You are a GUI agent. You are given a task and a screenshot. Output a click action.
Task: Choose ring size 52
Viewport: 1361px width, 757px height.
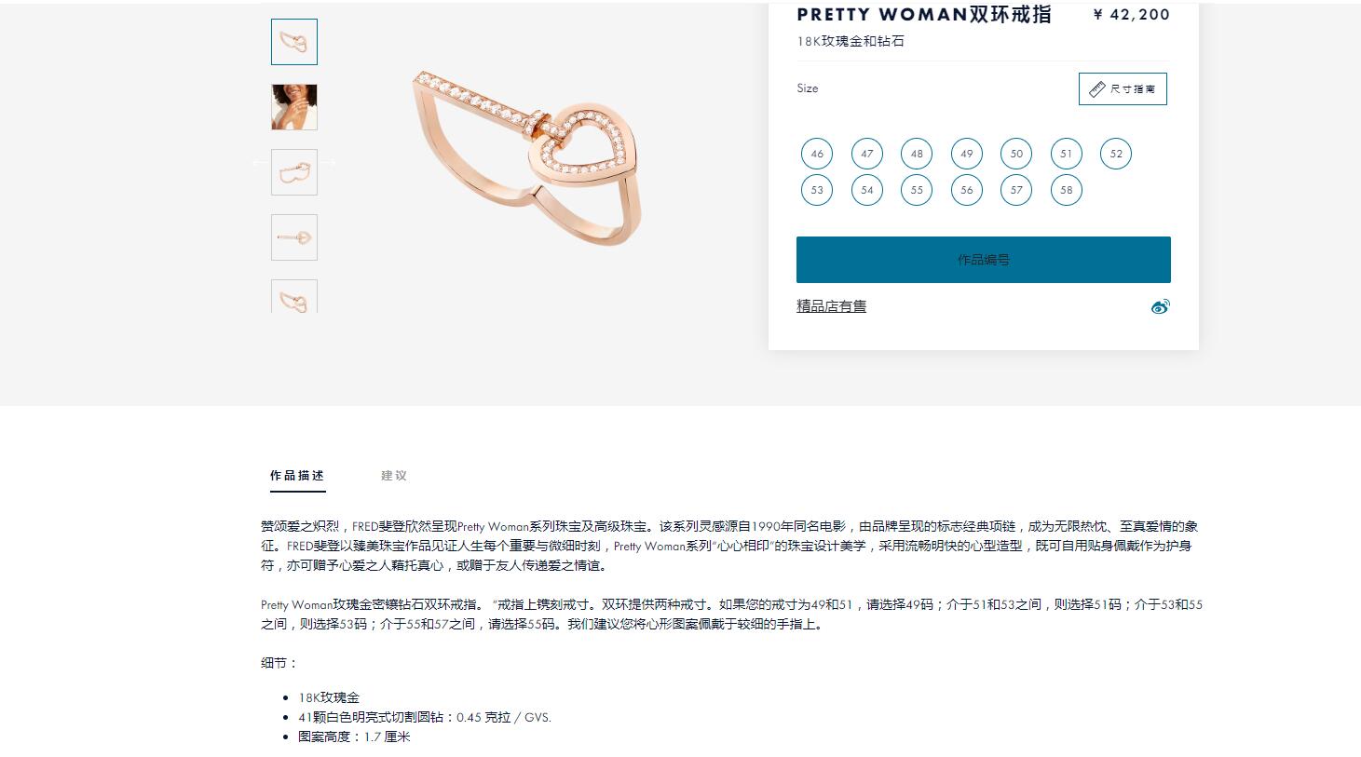(x=1116, y=154)
